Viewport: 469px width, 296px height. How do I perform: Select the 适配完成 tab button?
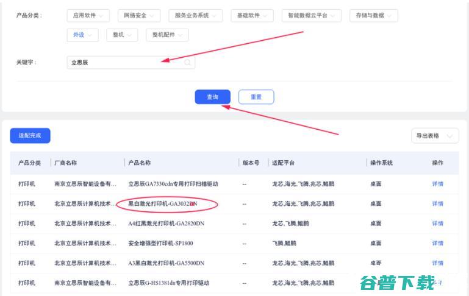click(30, 136)
